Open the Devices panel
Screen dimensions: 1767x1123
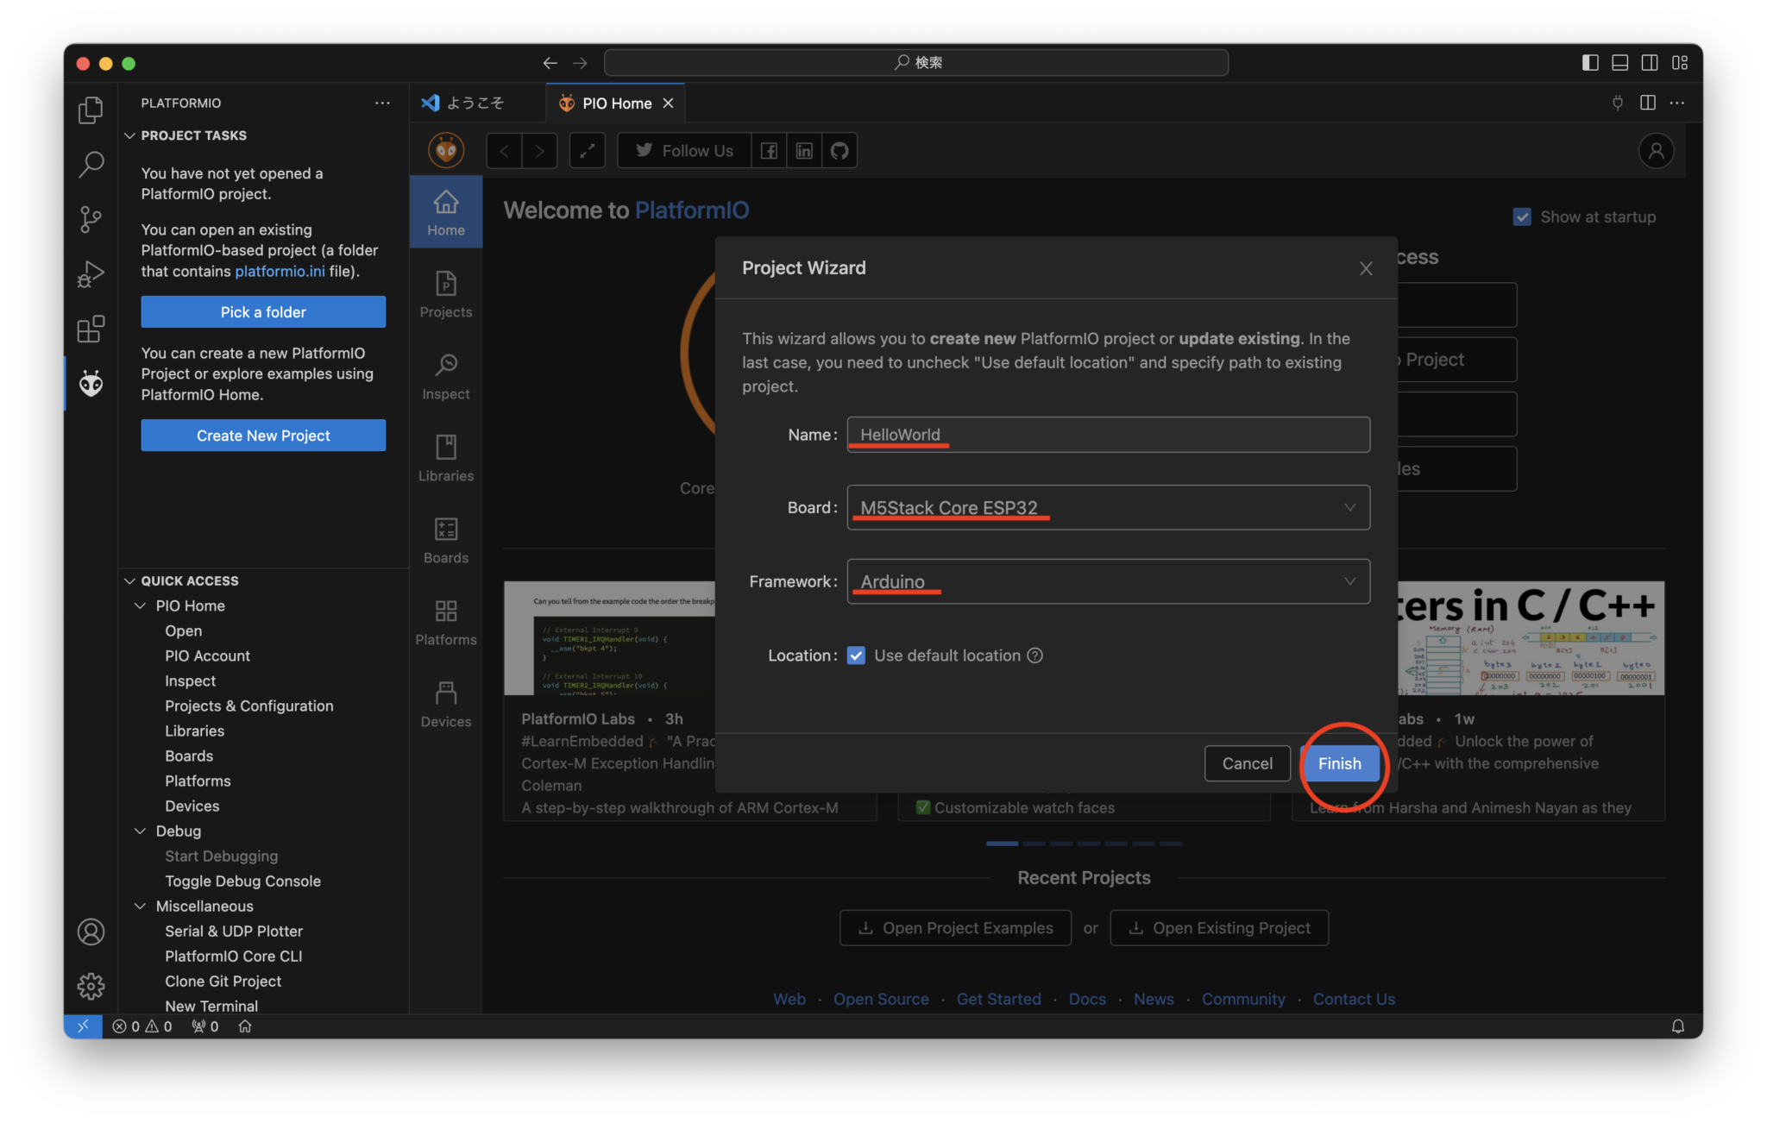[x=445, y=701]
